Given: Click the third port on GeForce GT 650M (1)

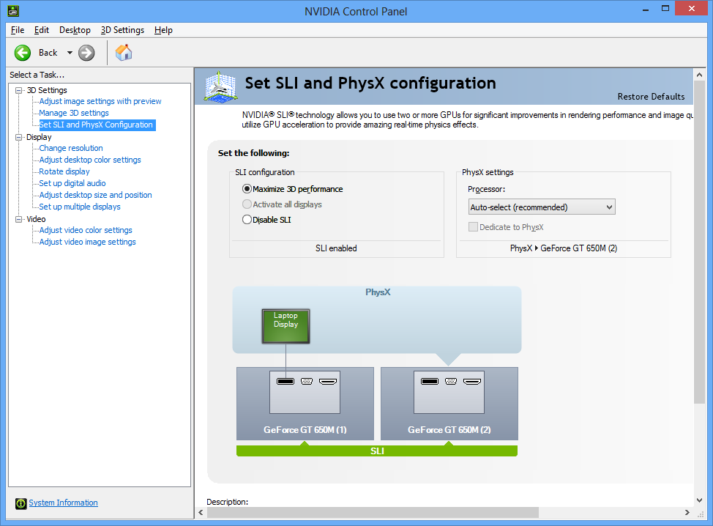Looking at the screenshot, I should pos(328,381).
